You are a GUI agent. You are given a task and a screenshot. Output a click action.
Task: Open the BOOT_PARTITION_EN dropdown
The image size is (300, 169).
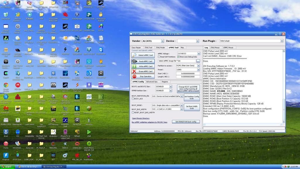pos(182,96)
